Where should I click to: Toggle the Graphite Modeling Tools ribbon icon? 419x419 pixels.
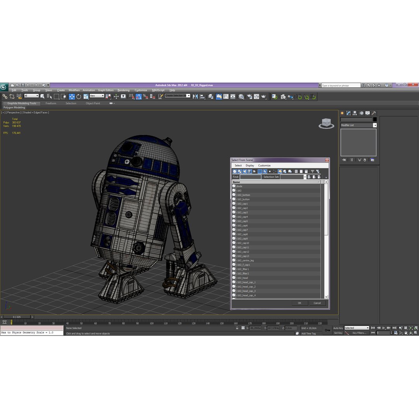tap(219, 97)
